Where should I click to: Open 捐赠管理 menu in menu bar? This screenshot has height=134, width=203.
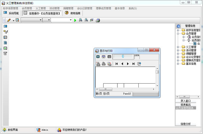(68, 8)
